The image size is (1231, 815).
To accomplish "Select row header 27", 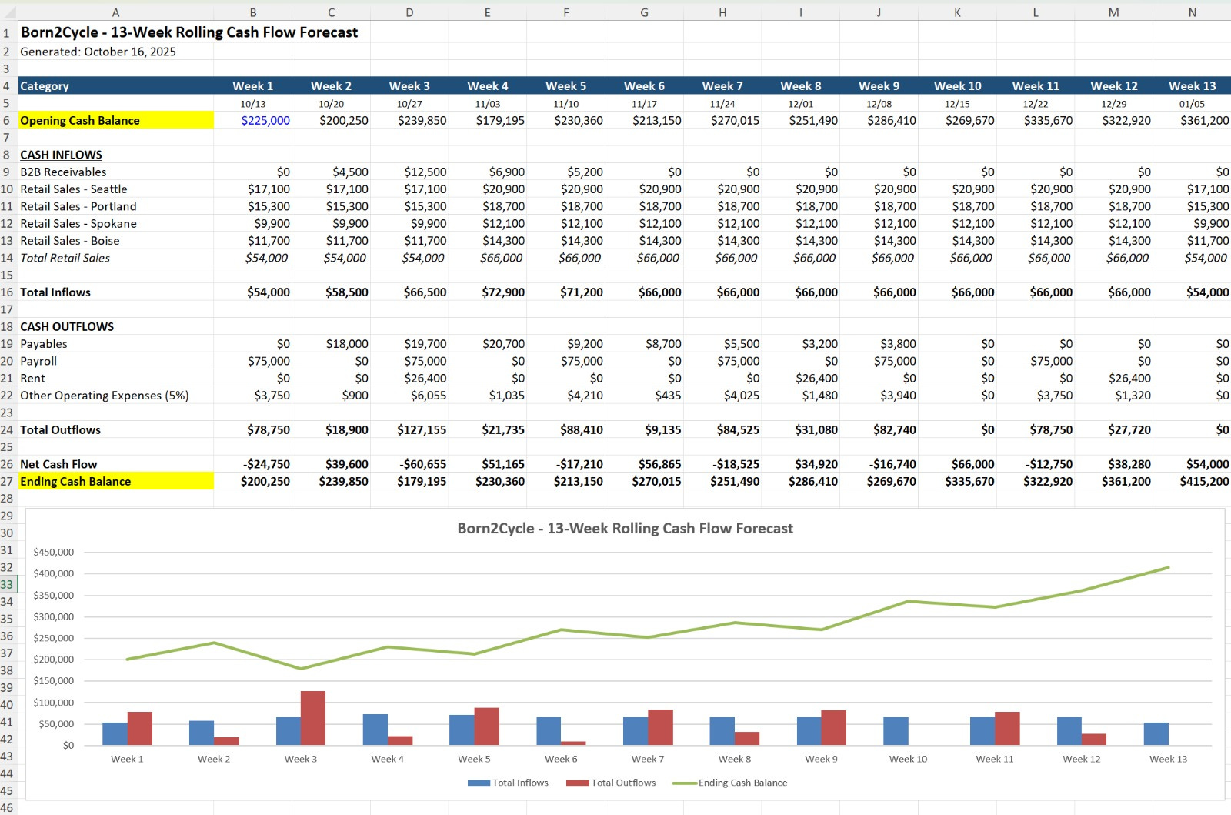I will 8,482.
